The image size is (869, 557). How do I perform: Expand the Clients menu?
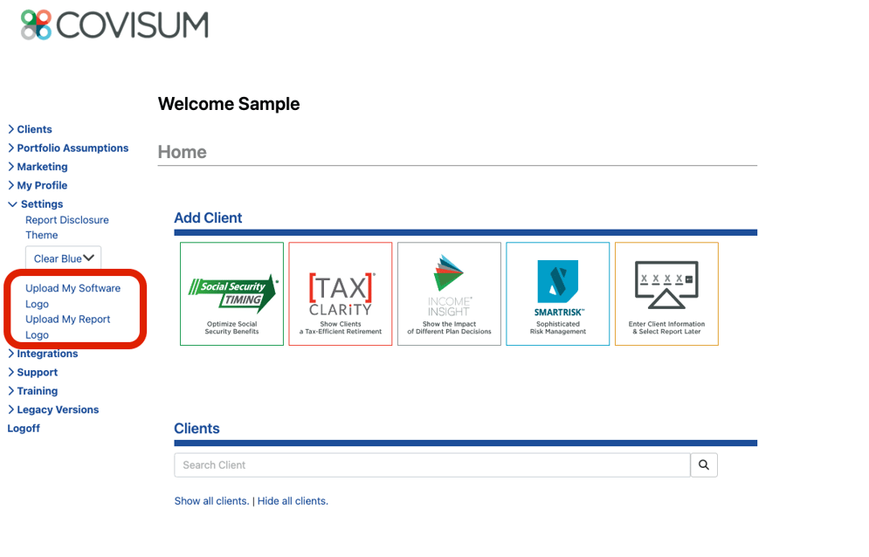tap(34, 129)
